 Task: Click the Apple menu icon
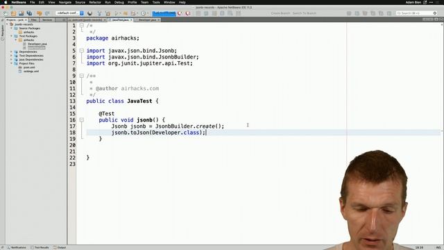[x=6, y=2]
